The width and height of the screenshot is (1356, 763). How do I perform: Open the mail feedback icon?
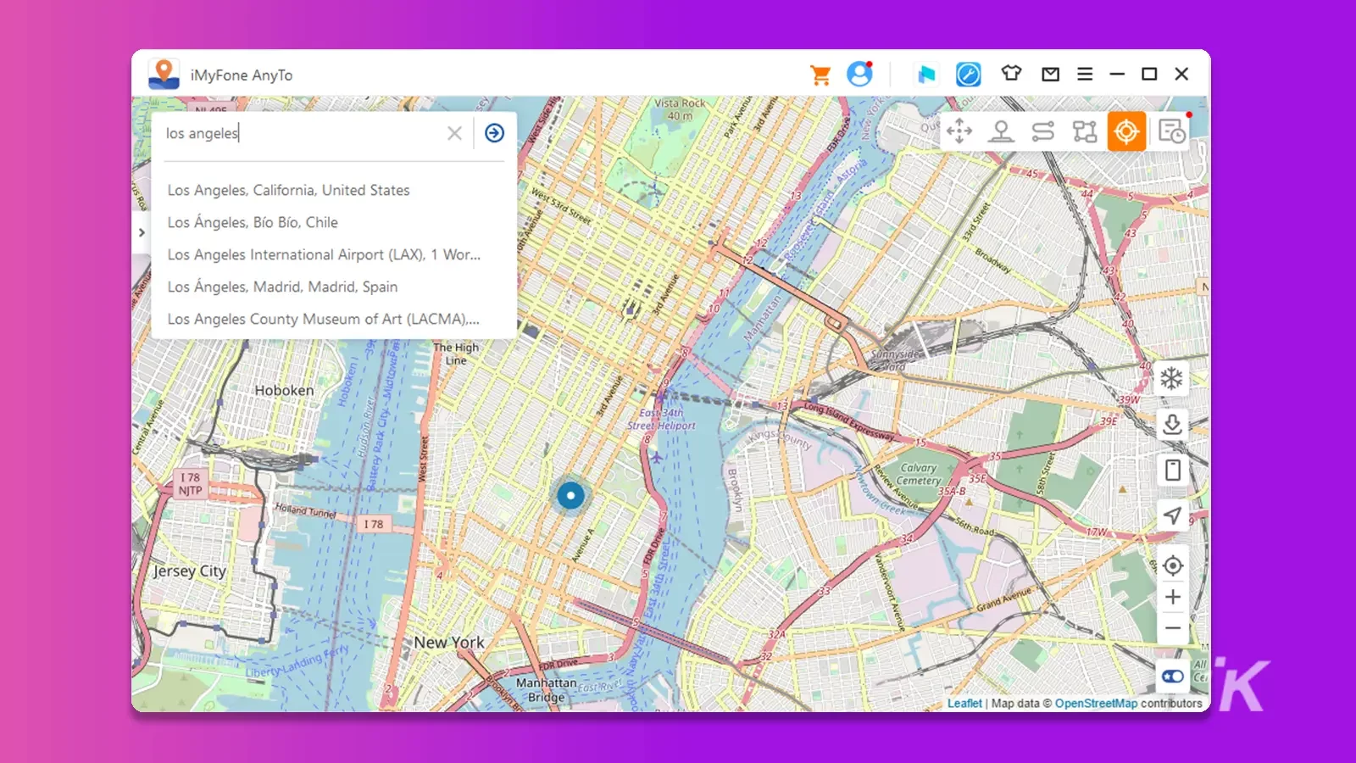tap(1050, 74)
